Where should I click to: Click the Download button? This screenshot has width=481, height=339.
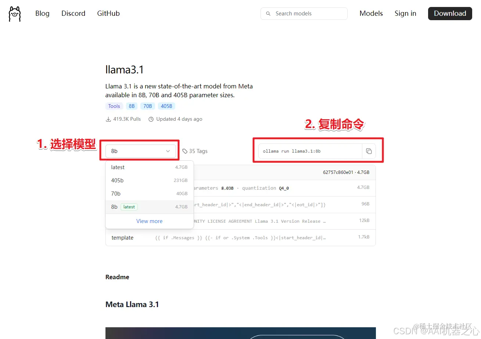tap(450, 14)
